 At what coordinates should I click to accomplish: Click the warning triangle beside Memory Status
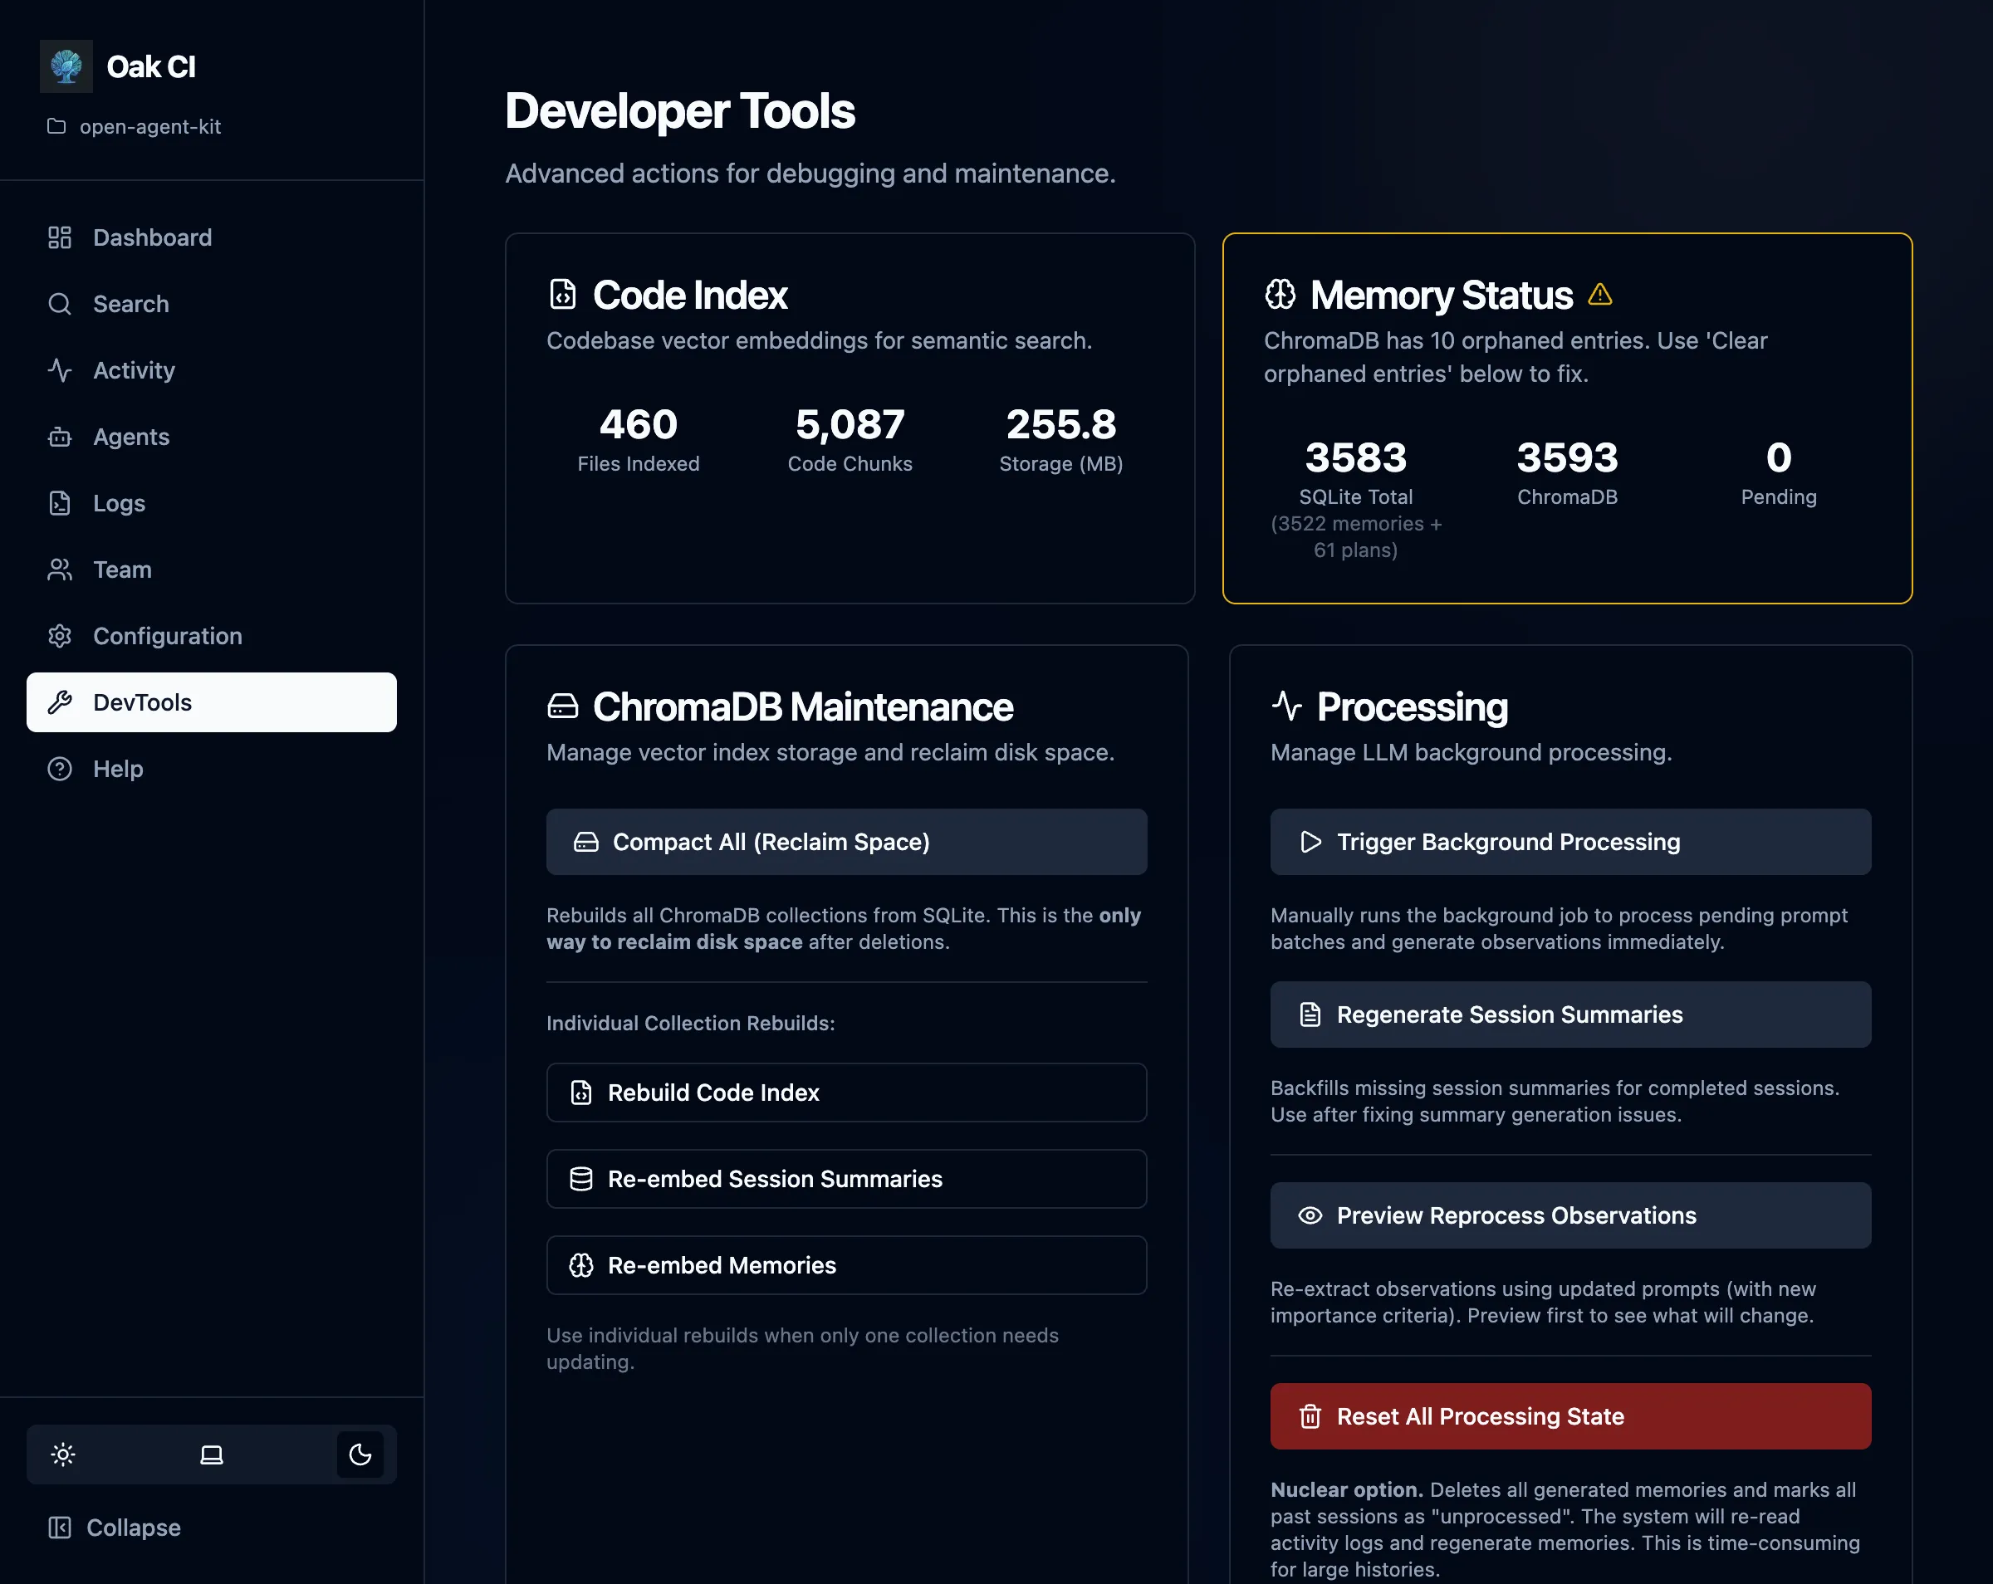point(1599,294)
